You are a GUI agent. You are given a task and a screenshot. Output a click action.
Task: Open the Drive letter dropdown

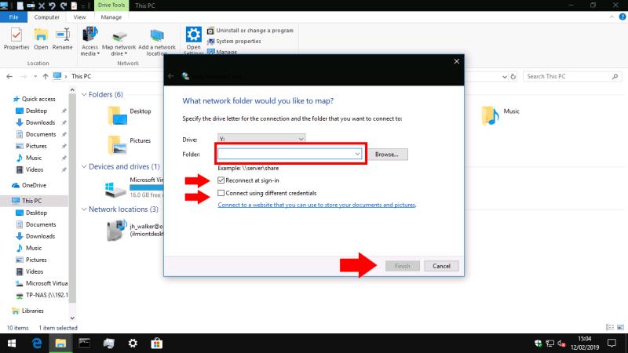click(x=261, y=139)
